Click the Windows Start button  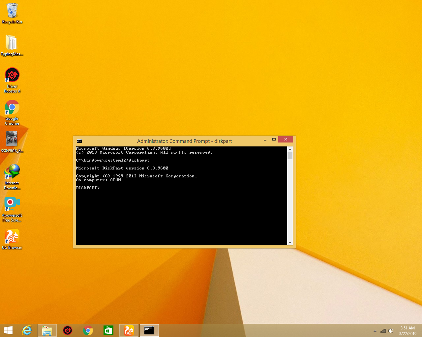coord(8,330)
